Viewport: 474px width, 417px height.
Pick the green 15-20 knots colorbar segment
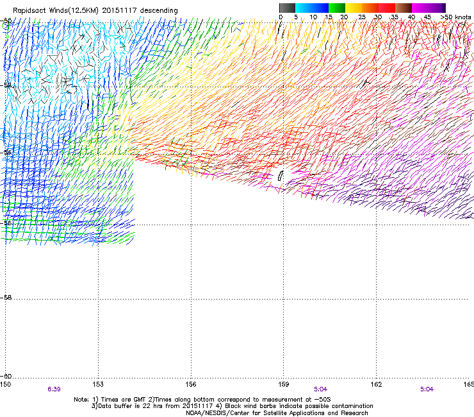(x=337, y=8)
